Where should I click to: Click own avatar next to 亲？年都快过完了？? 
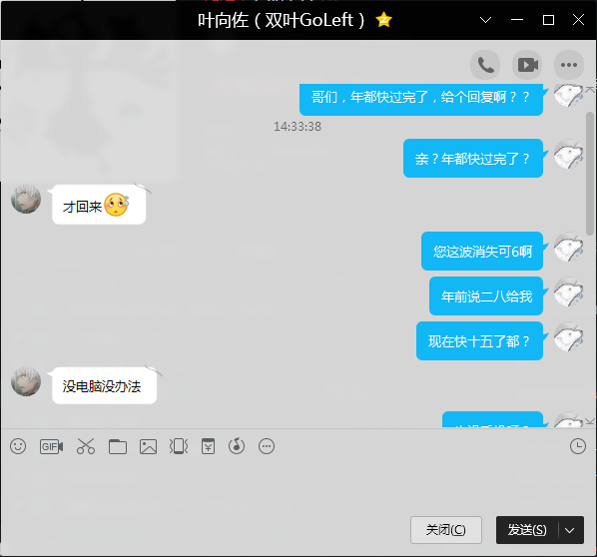coord(568,154)
